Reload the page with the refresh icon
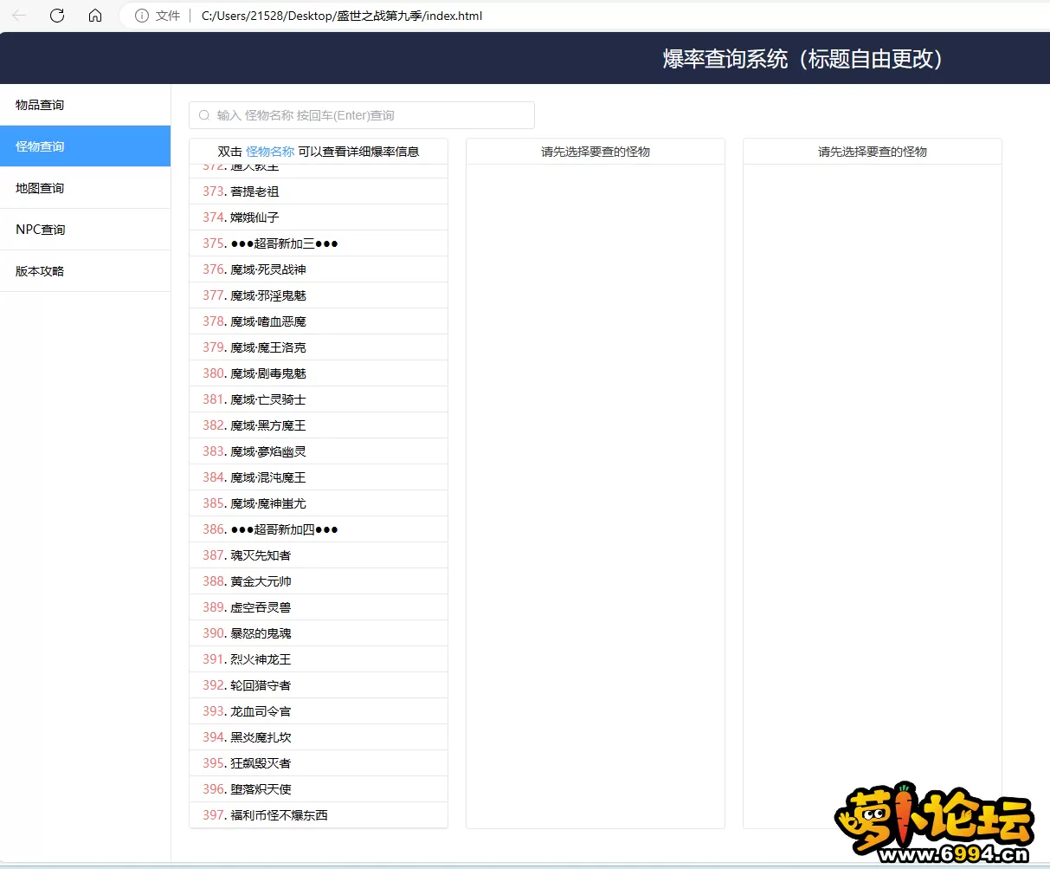Screen dimensions: 1050x869 [x=57, y=16]
